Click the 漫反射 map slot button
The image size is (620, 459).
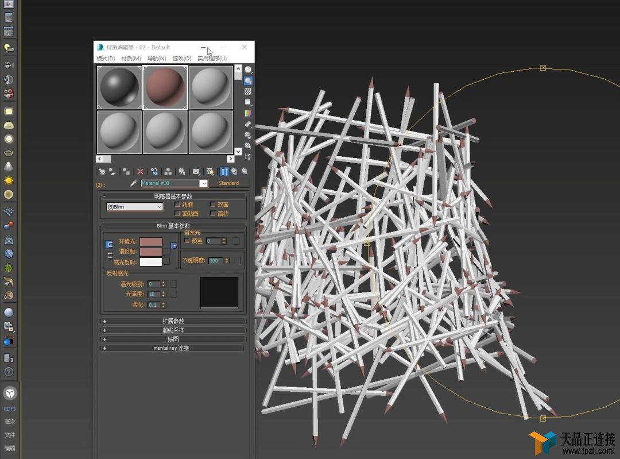167,252
